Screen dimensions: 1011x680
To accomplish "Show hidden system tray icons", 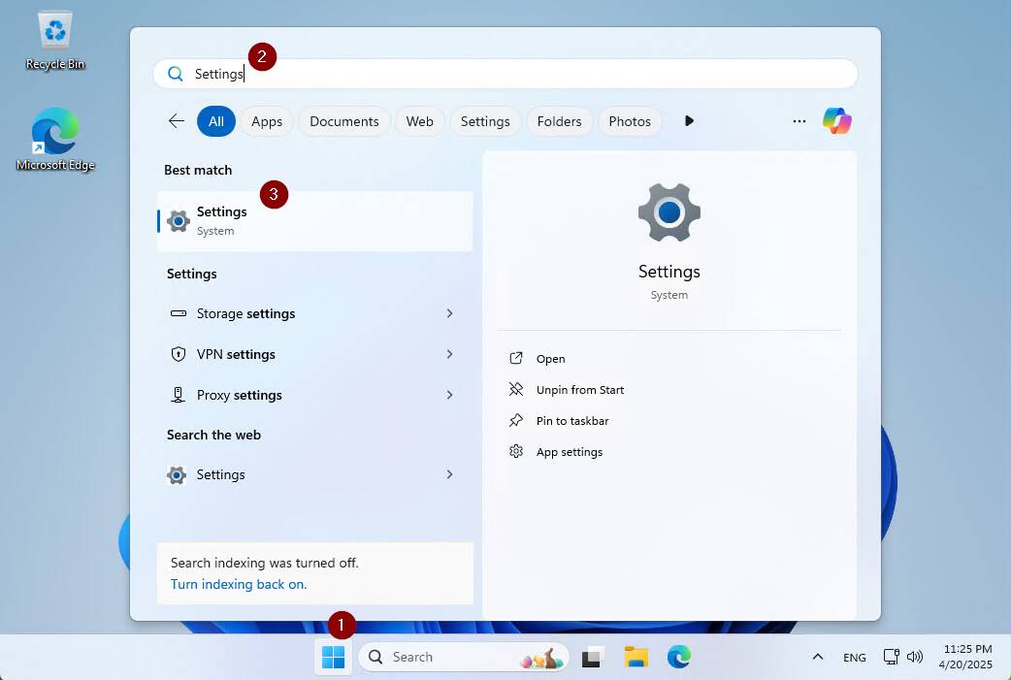I will (x=817, y=657).
